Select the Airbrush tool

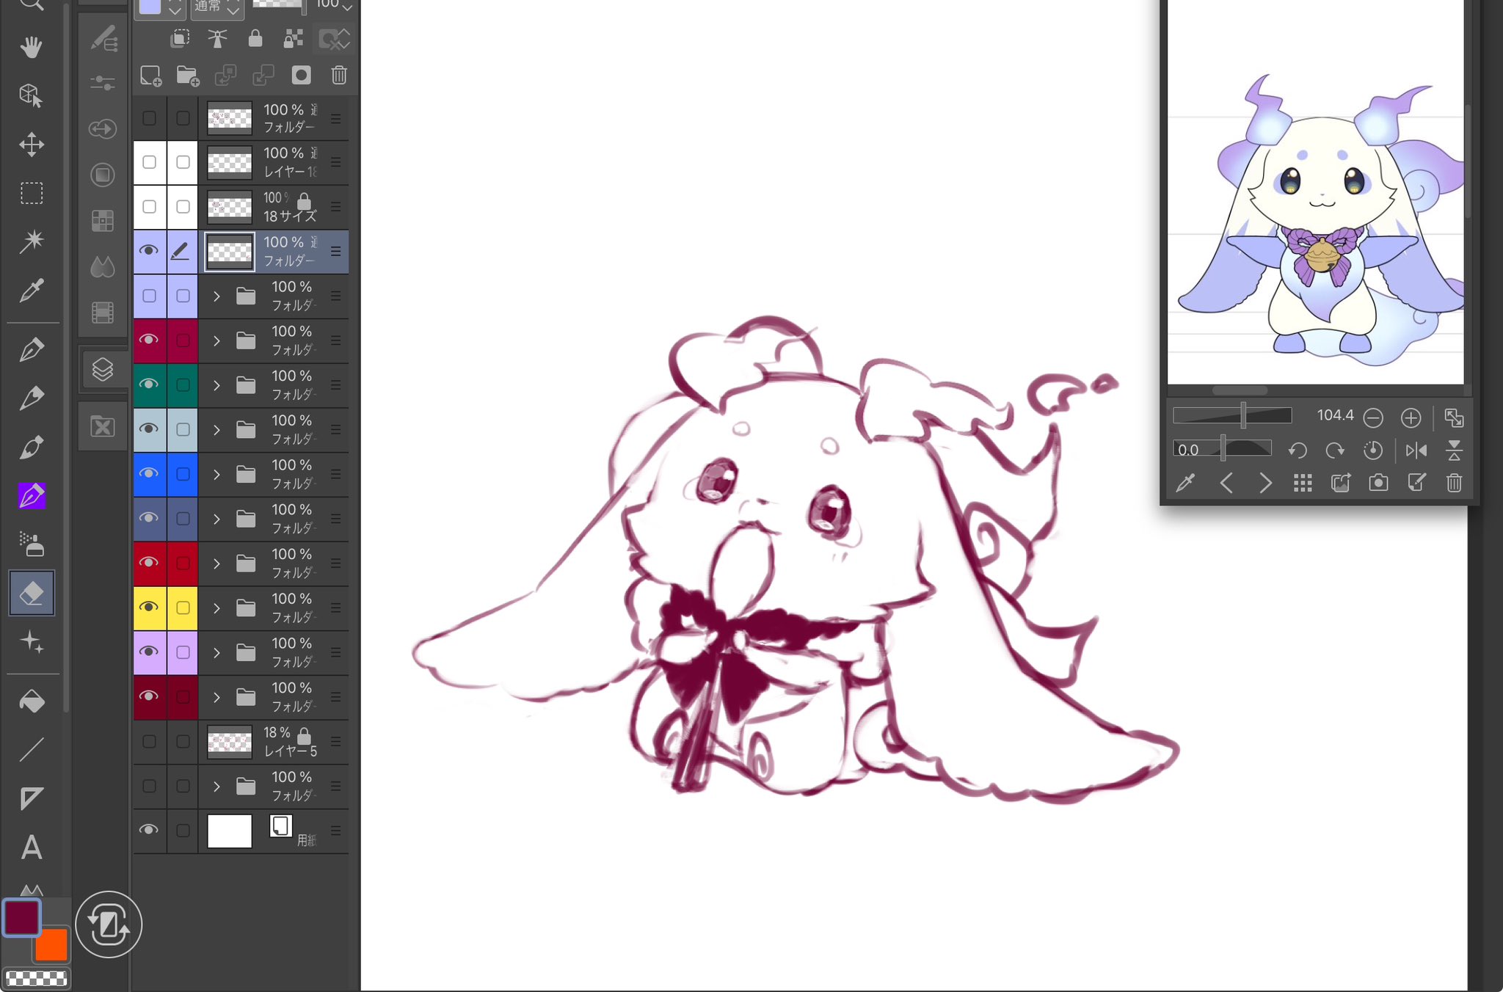tap(32, 544)
